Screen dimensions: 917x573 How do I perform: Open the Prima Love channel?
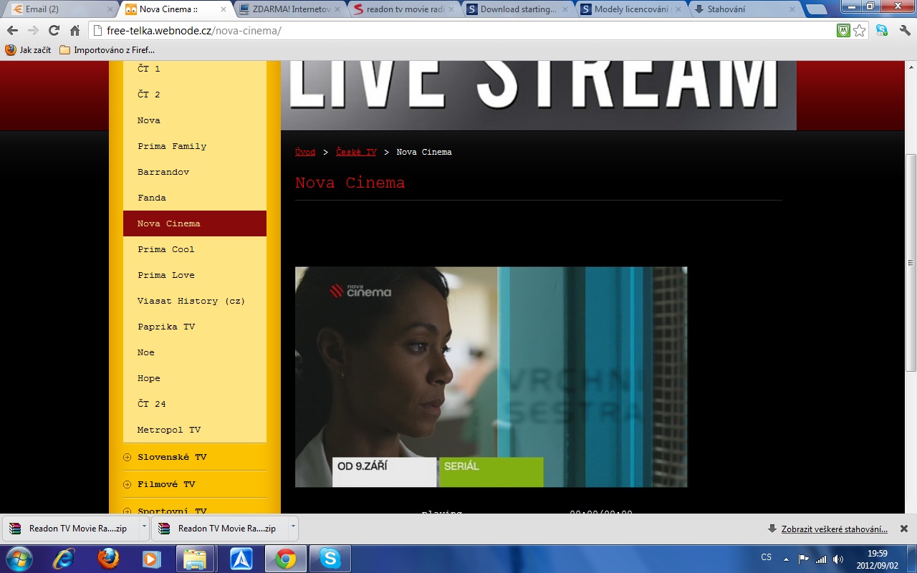[x=195, y=275]
